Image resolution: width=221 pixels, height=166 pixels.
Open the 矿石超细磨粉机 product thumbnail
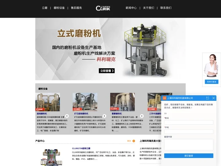(85, 102)
